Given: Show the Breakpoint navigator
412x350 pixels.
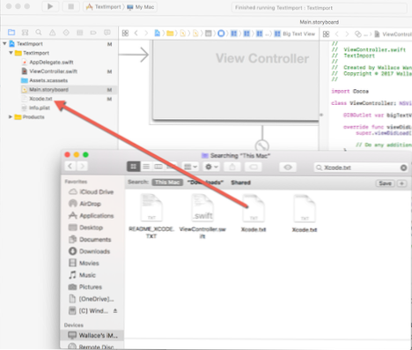Looking at the screenshot, I should (x=93, y=33).
